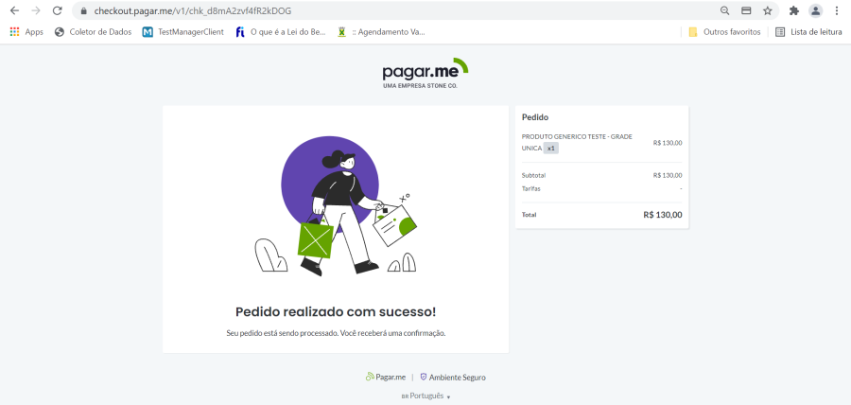The height and width of the screenshot is (405, 851).
Task: Open the Apps shortcut in bookmarks bar
Action: (x=26, y=32)
